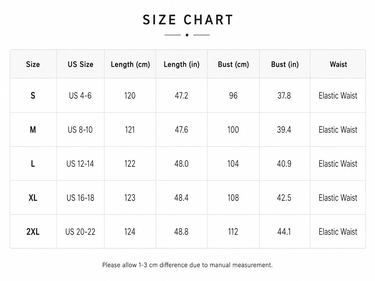Click the US 12-14 cell
This screenshot has height=281, width=375.
pyautogui.click(x=80, y=164)
